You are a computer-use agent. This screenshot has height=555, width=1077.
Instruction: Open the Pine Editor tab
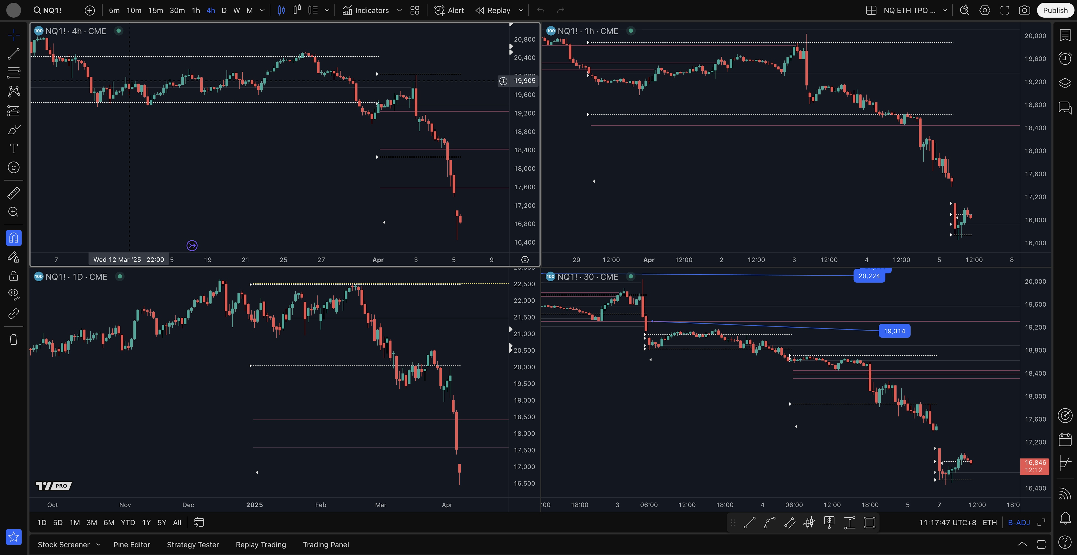131,545
